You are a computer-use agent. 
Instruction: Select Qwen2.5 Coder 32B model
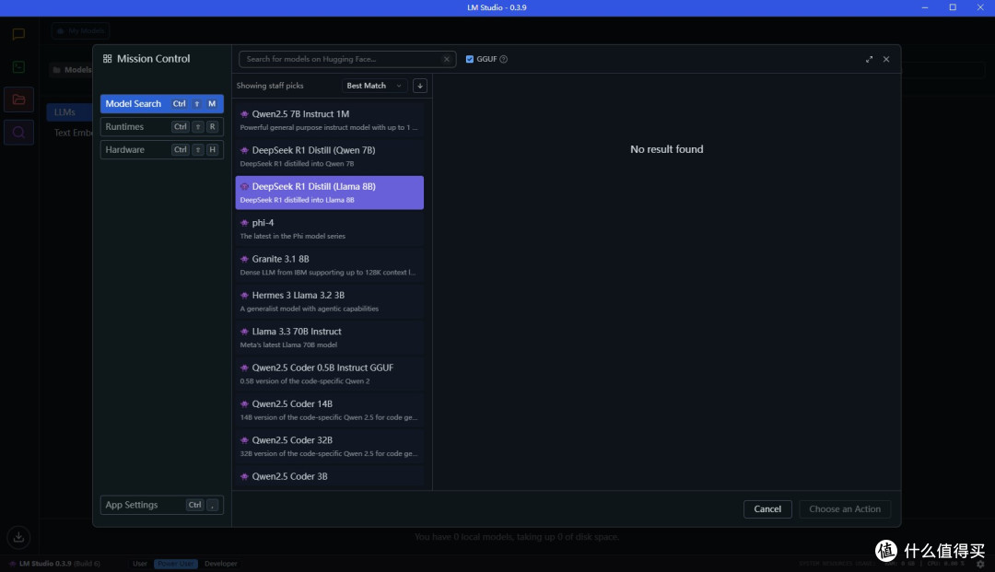329,445
